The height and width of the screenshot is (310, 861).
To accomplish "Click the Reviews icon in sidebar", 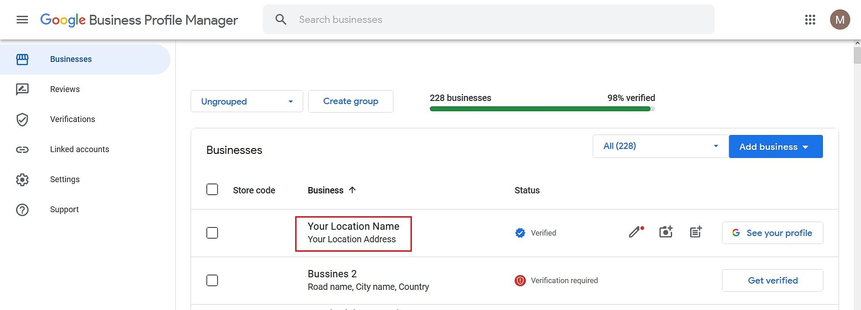I will tap(22, 89).
